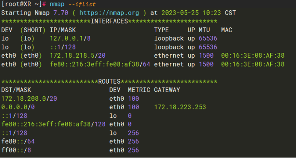The height and width of the screenshot is (158, 296).
Task: Click the INTERFACES section header
Action: tap(110, 21)
